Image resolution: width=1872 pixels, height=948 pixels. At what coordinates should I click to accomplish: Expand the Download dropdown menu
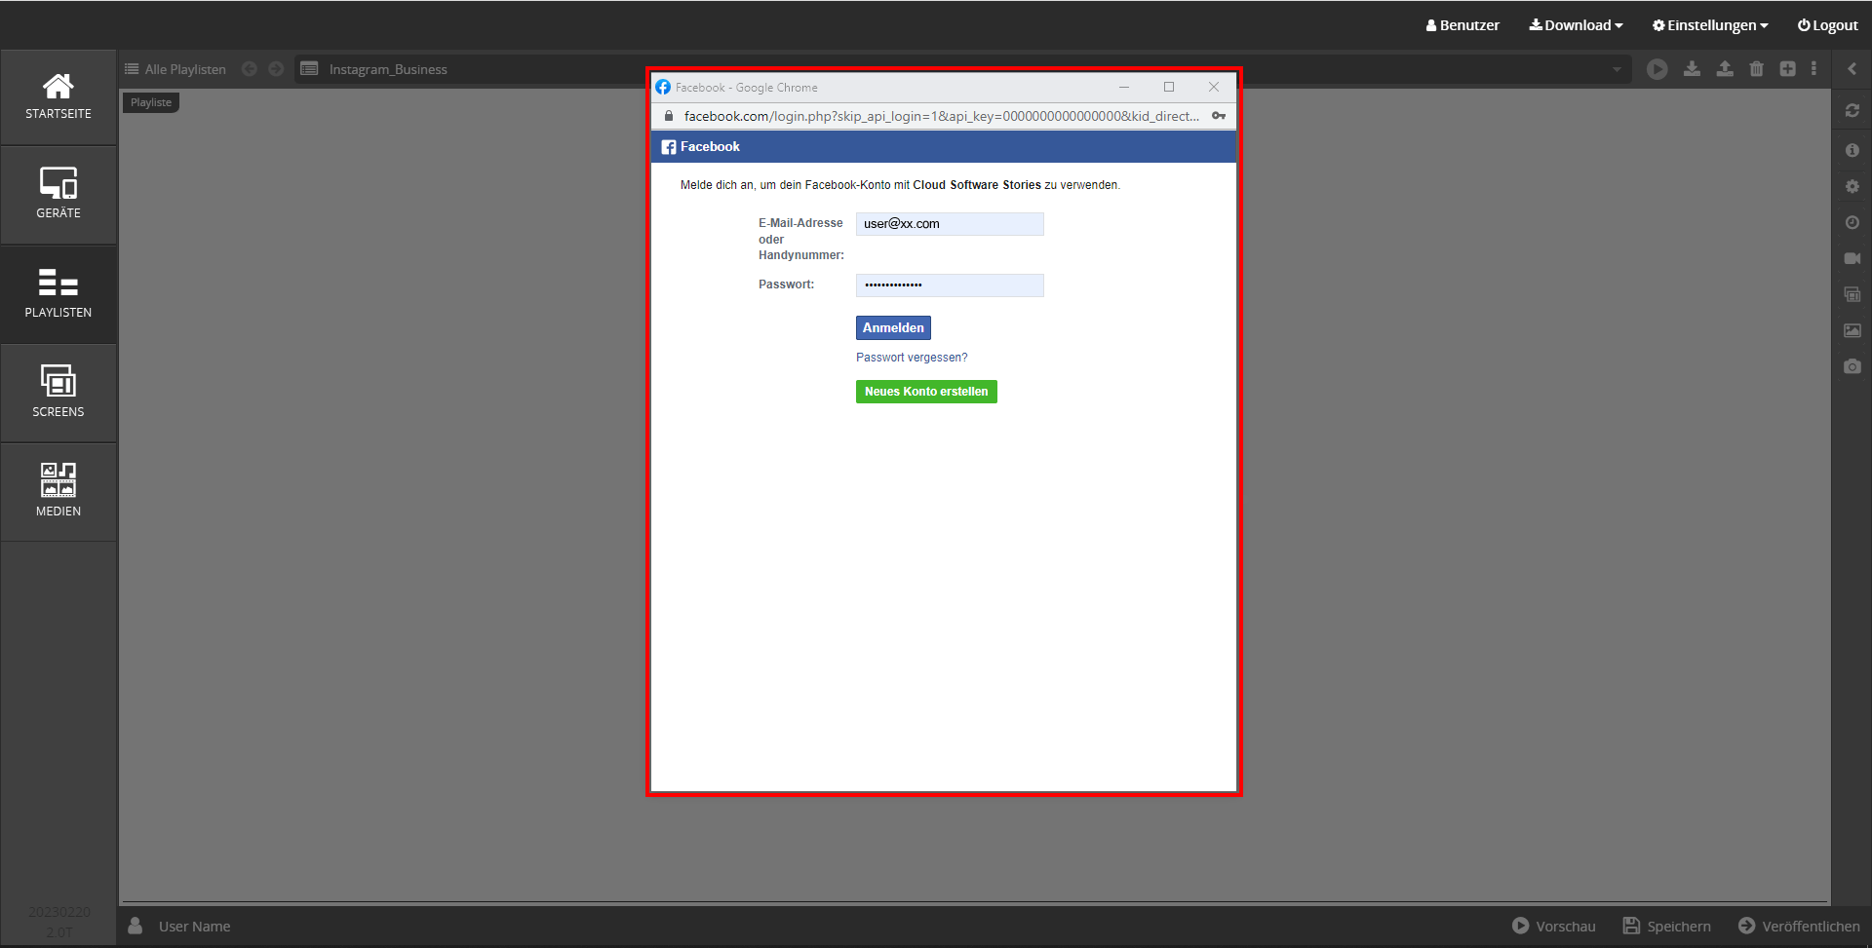1576,25
